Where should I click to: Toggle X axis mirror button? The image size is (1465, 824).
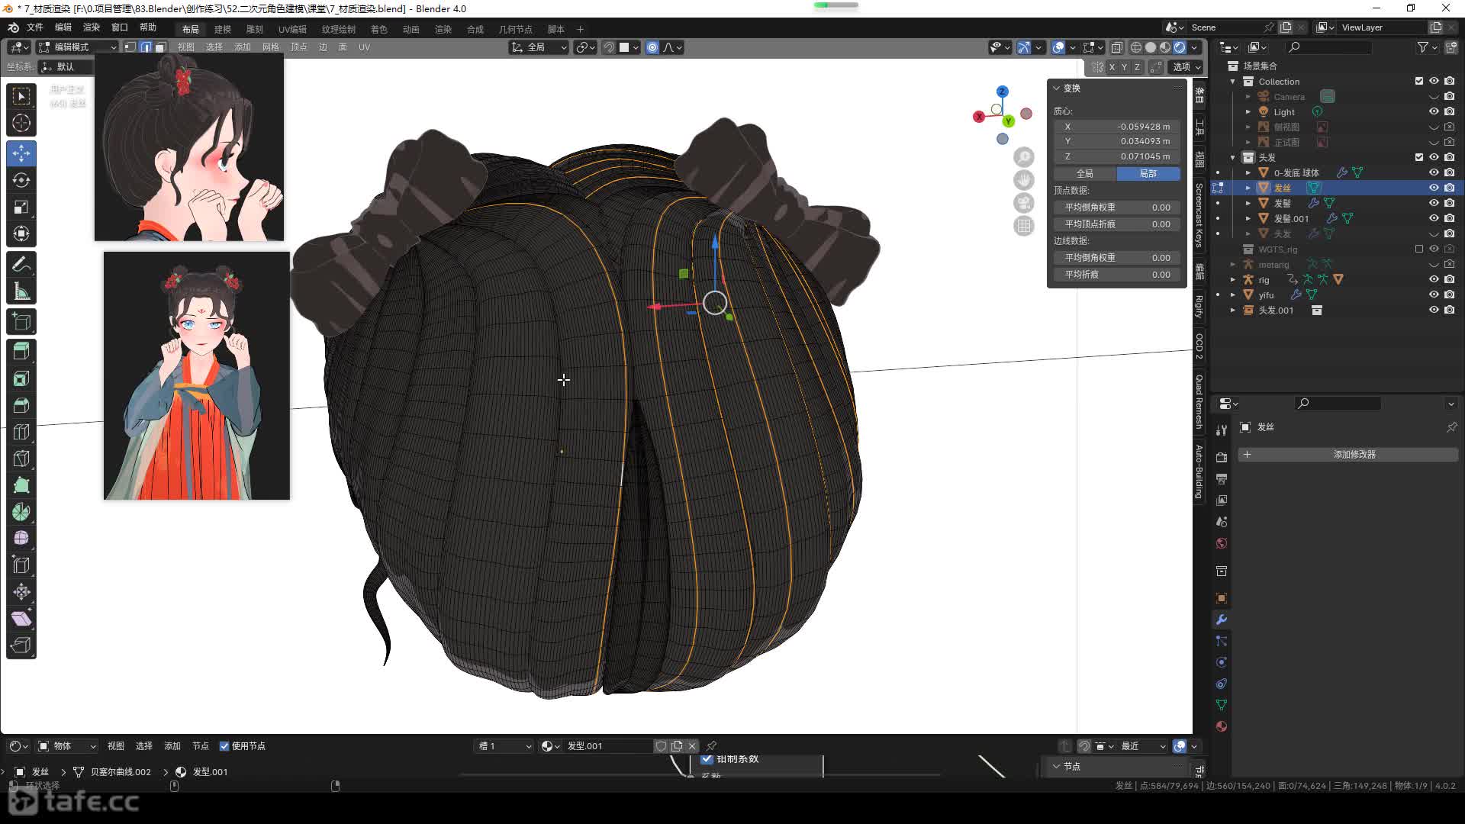coord(1112,67)
